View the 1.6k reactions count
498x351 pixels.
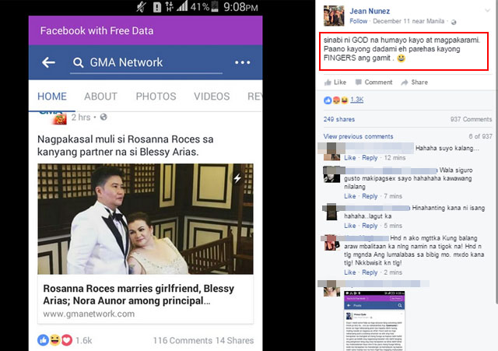click(84, 341)
